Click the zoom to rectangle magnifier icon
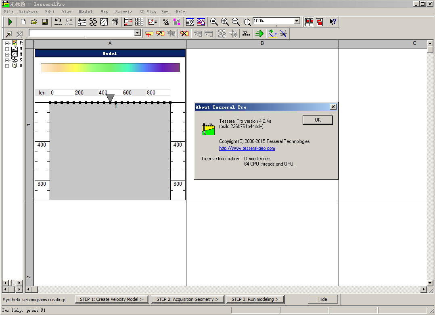 point(247,22)
